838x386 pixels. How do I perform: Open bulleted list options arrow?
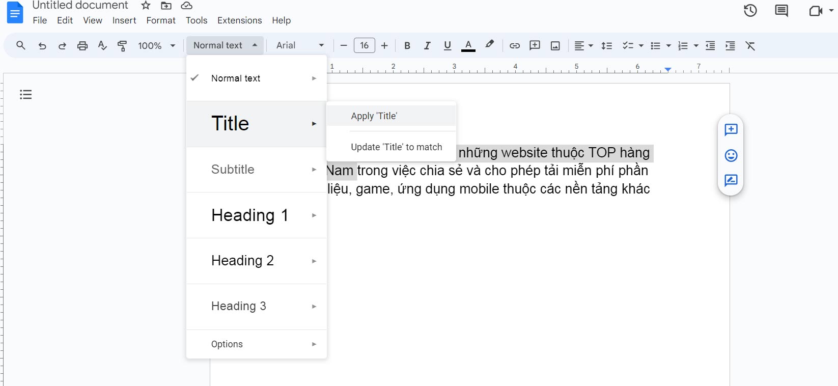pyautogui.click(x=668, y=46)
